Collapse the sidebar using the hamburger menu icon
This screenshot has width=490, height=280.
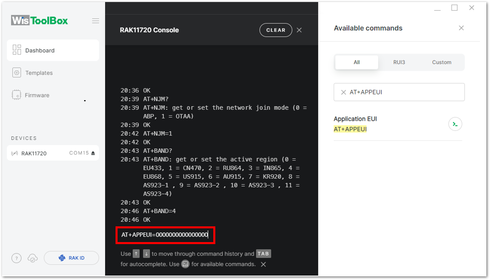[95, 21]
